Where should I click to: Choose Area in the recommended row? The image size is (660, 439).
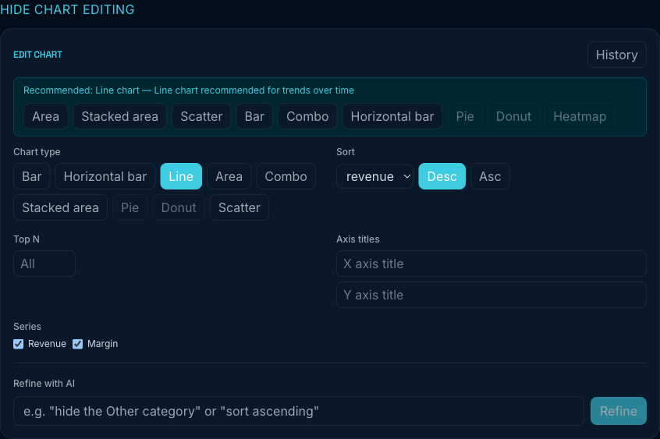pyautogui.click(x=45, y=116)
